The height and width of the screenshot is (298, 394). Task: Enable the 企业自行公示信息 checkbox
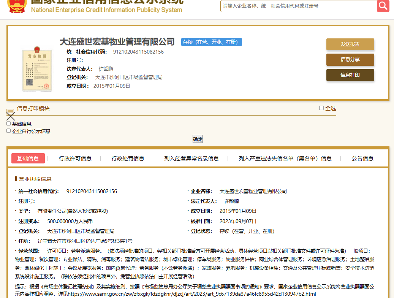9,131
